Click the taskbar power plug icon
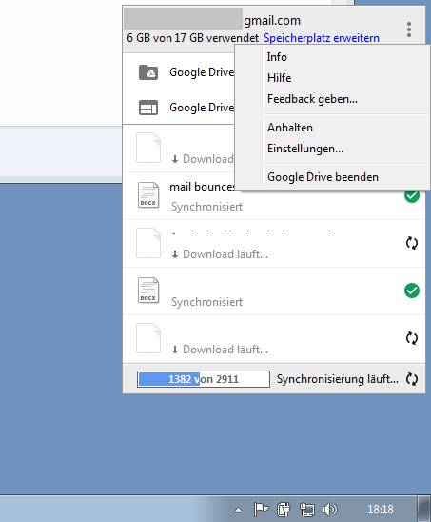The image size is (431, 522). tap(284, 510)
